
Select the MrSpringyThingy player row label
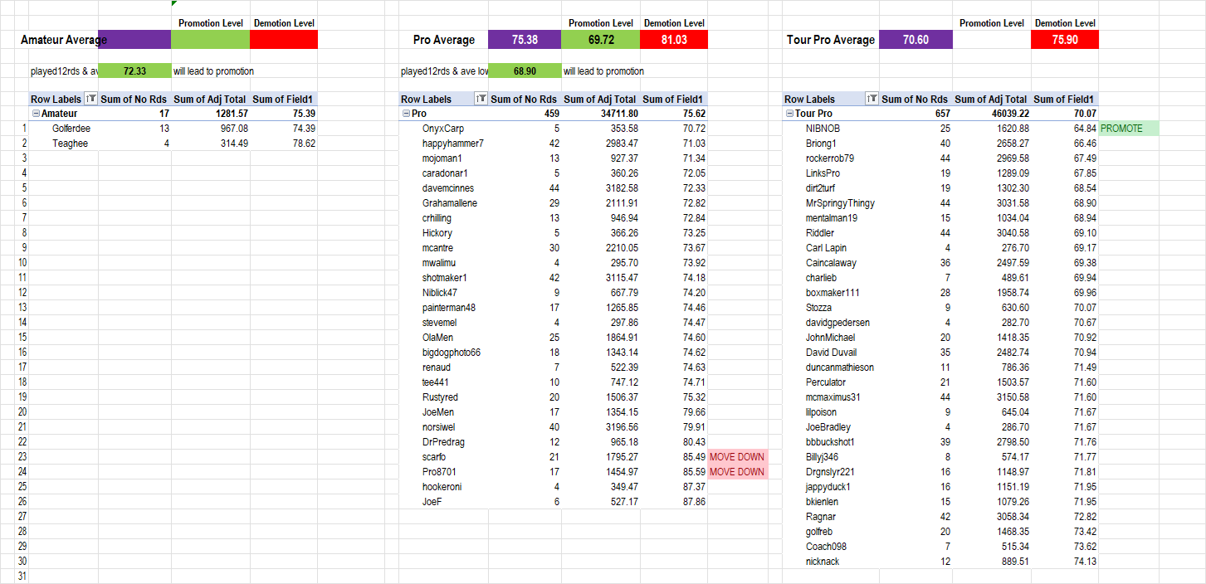pos(839,203)
